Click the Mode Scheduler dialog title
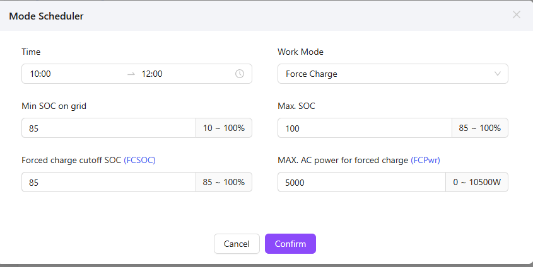533x267 pixels. [46, 16]
